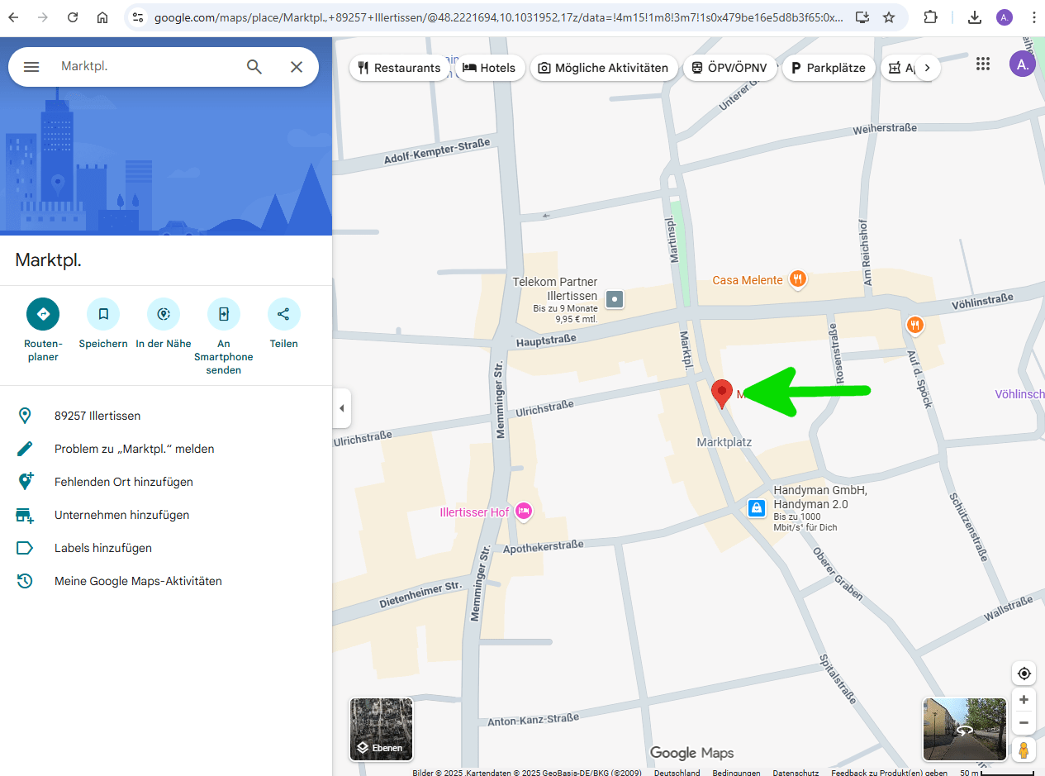
Task: Clear search with X button
Action: click(297, 67)
